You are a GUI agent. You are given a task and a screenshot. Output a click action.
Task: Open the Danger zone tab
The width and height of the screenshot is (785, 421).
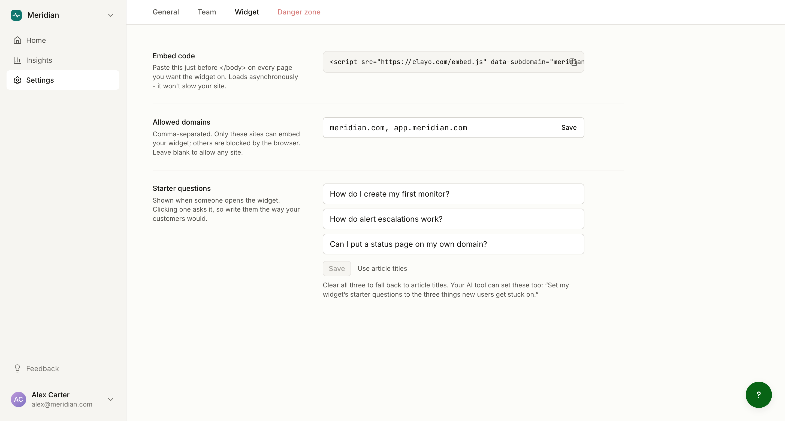299,12
